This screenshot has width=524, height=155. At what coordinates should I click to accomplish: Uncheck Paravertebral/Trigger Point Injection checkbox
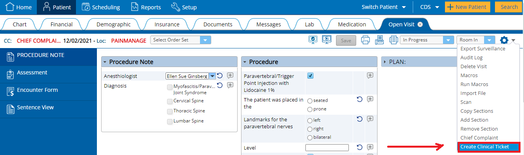(310, 76)
